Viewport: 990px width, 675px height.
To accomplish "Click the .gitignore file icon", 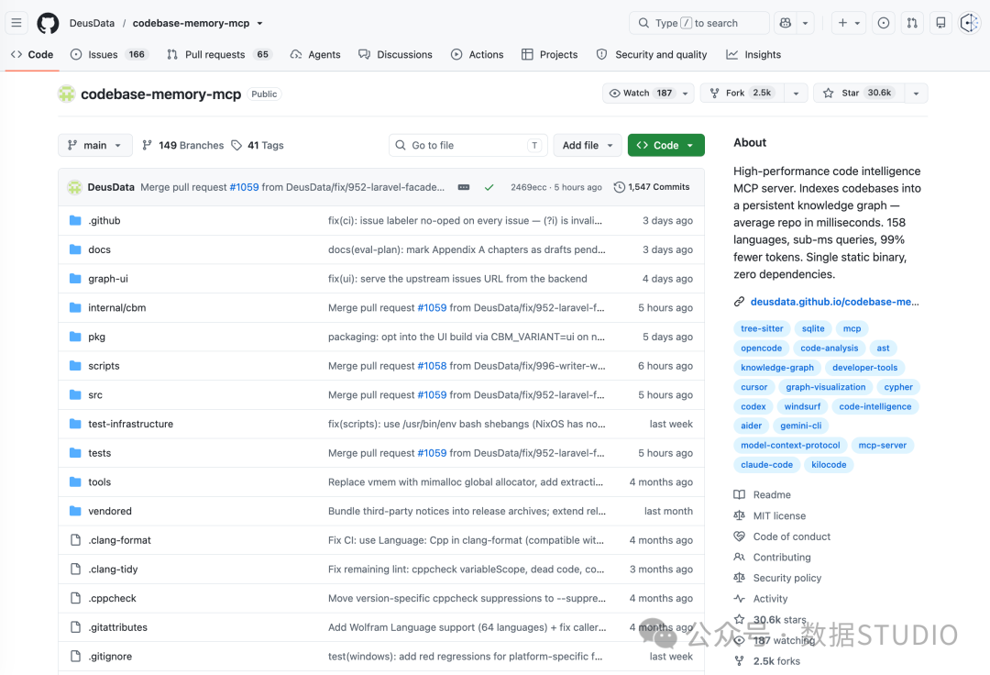I will tap(75, 656).
